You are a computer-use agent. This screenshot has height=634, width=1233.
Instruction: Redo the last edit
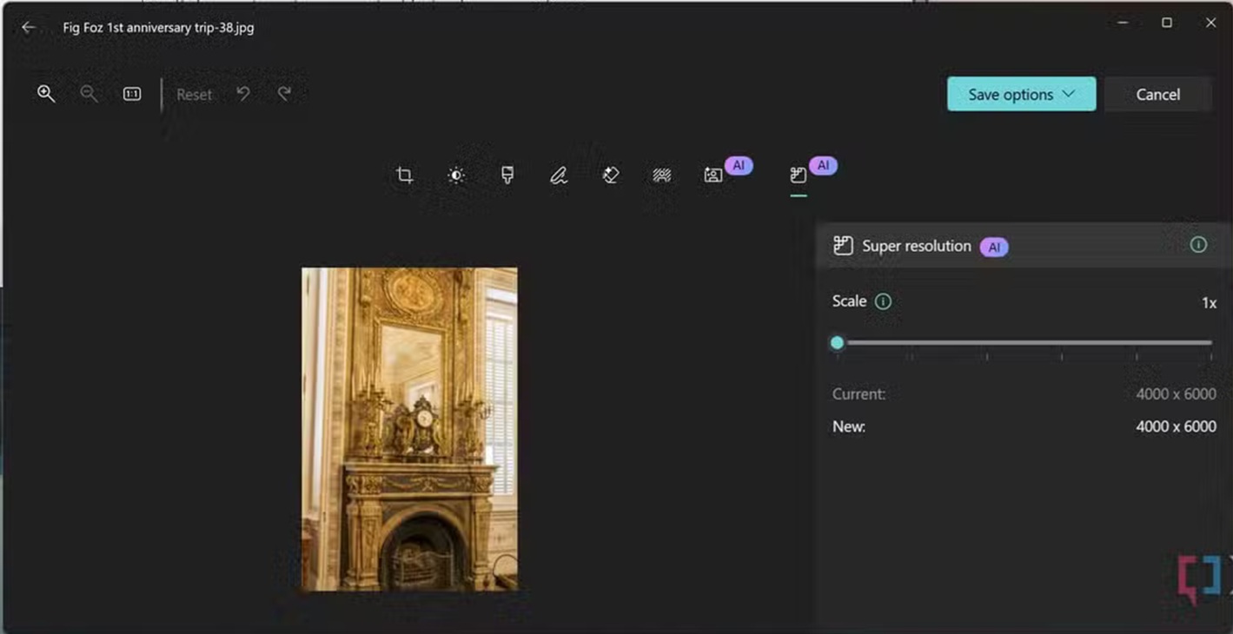[x=284, y=94]
